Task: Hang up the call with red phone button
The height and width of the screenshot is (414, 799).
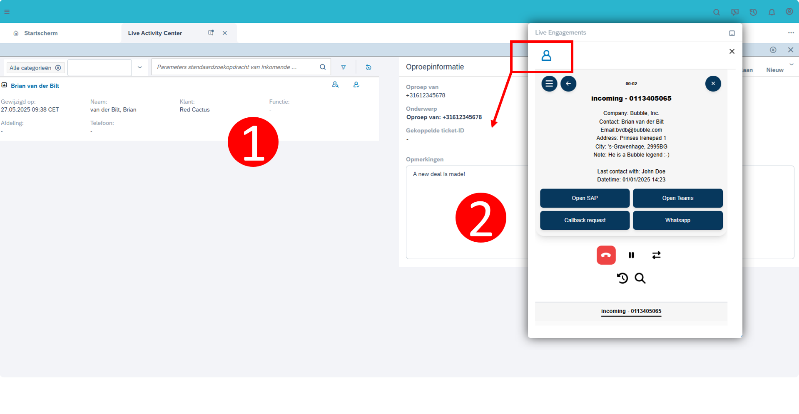Action: (x=606, y=255)
